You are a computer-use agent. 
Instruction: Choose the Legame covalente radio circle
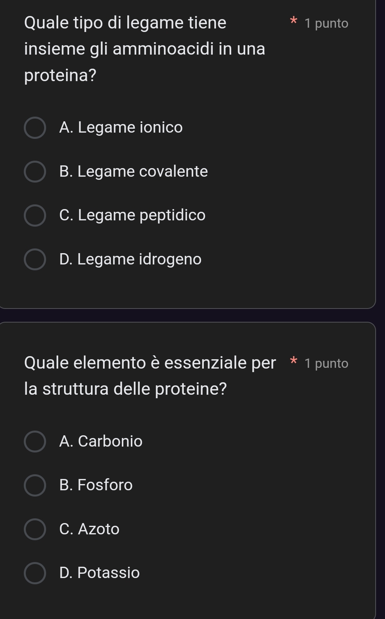(35, 172)
